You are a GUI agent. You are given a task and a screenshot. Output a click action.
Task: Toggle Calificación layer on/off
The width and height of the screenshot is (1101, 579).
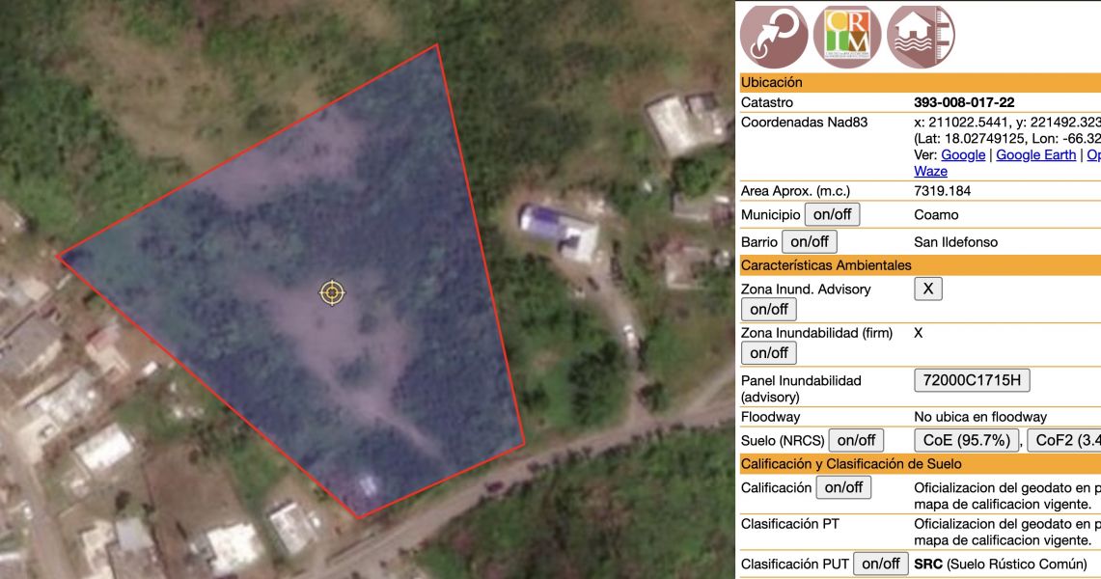pyautogui.click(x=843, y=487)
